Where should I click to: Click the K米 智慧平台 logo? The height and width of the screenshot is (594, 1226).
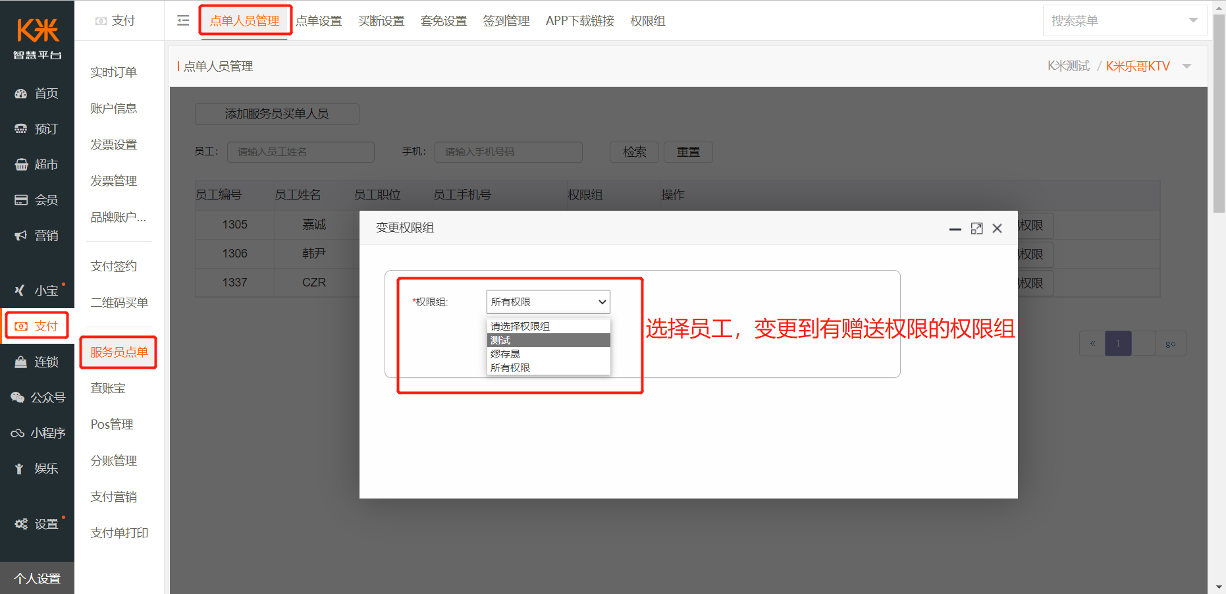[x=38, y=38]
